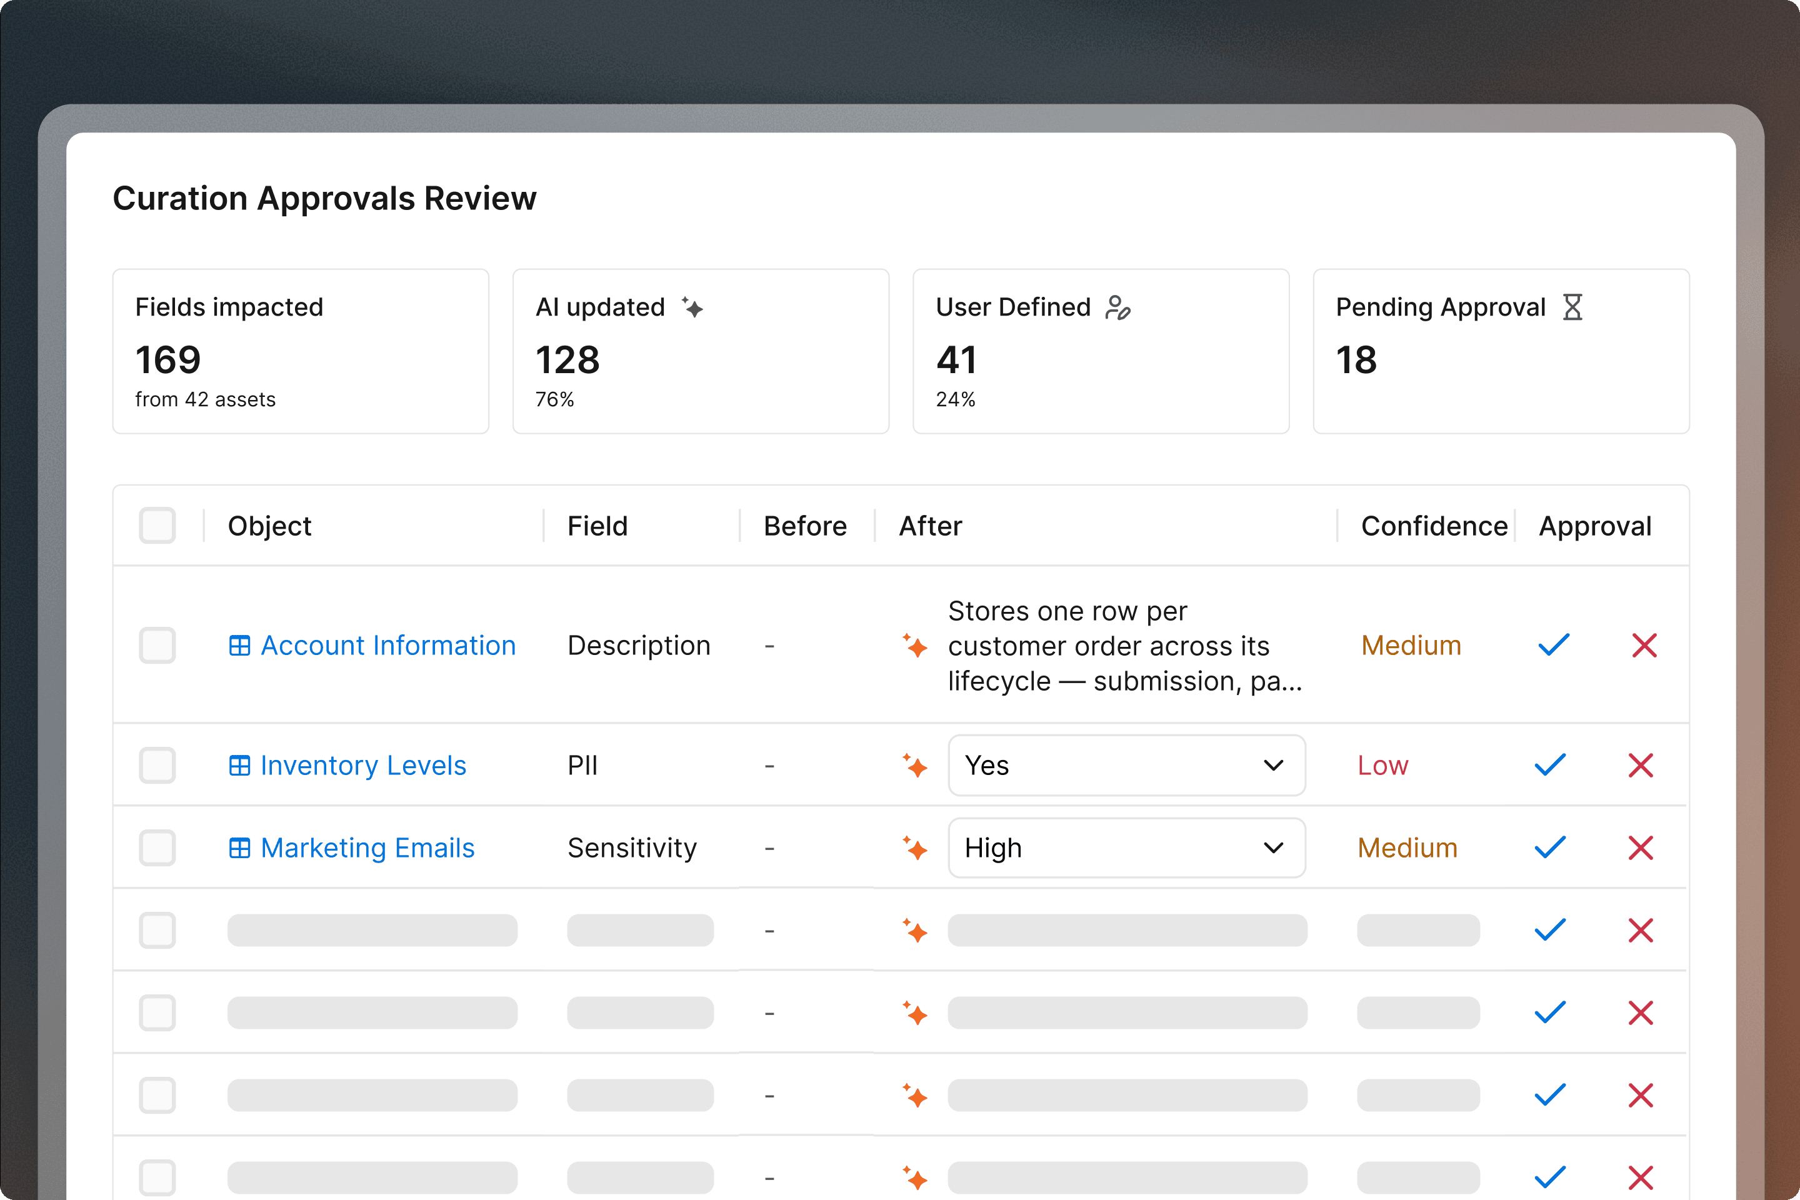Sort by the Field column header
Image resolution: width=1800 pixels, height=1200 pixels.
(x=597, y=526)
